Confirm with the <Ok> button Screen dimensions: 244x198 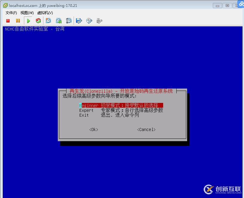pyautogui.click(x=93, y=129)
